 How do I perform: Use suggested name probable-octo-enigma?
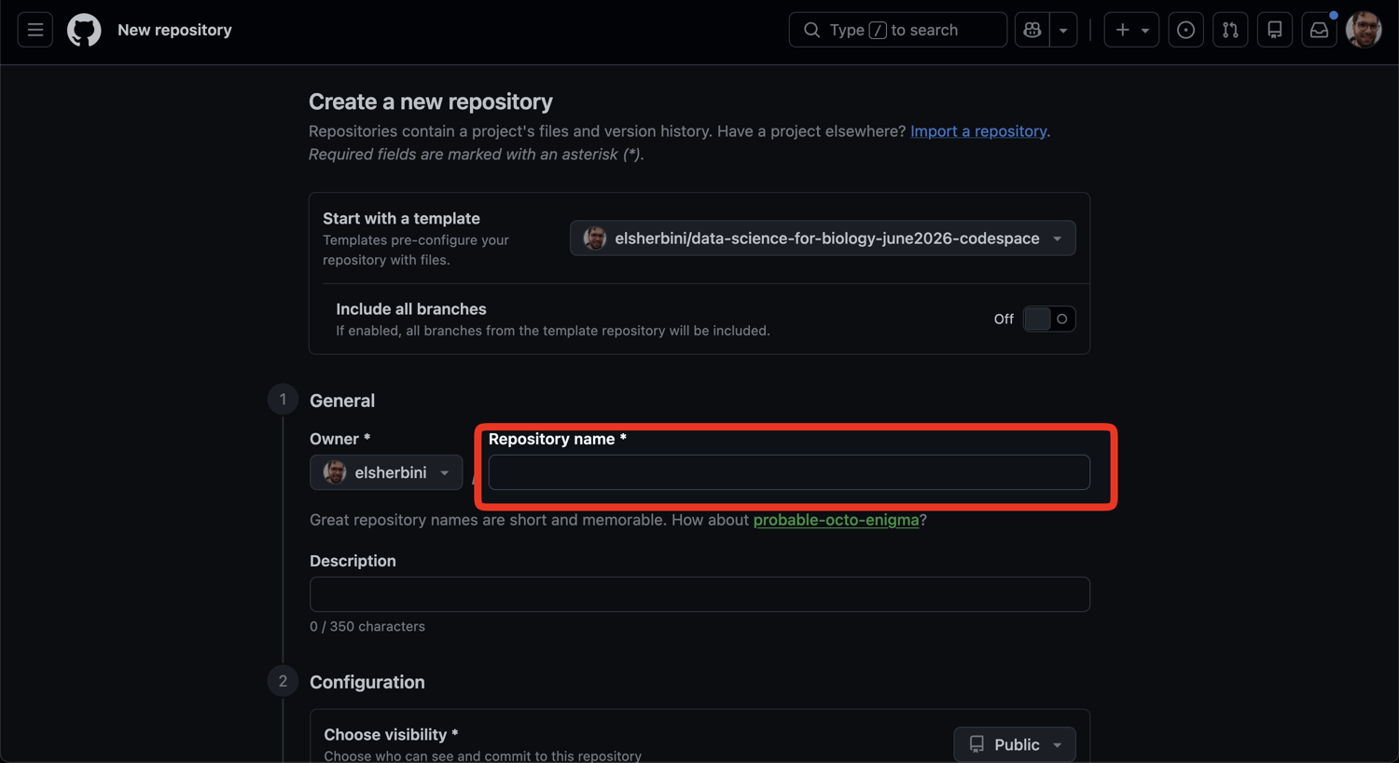pyautogui.click(x=837, y=520)
